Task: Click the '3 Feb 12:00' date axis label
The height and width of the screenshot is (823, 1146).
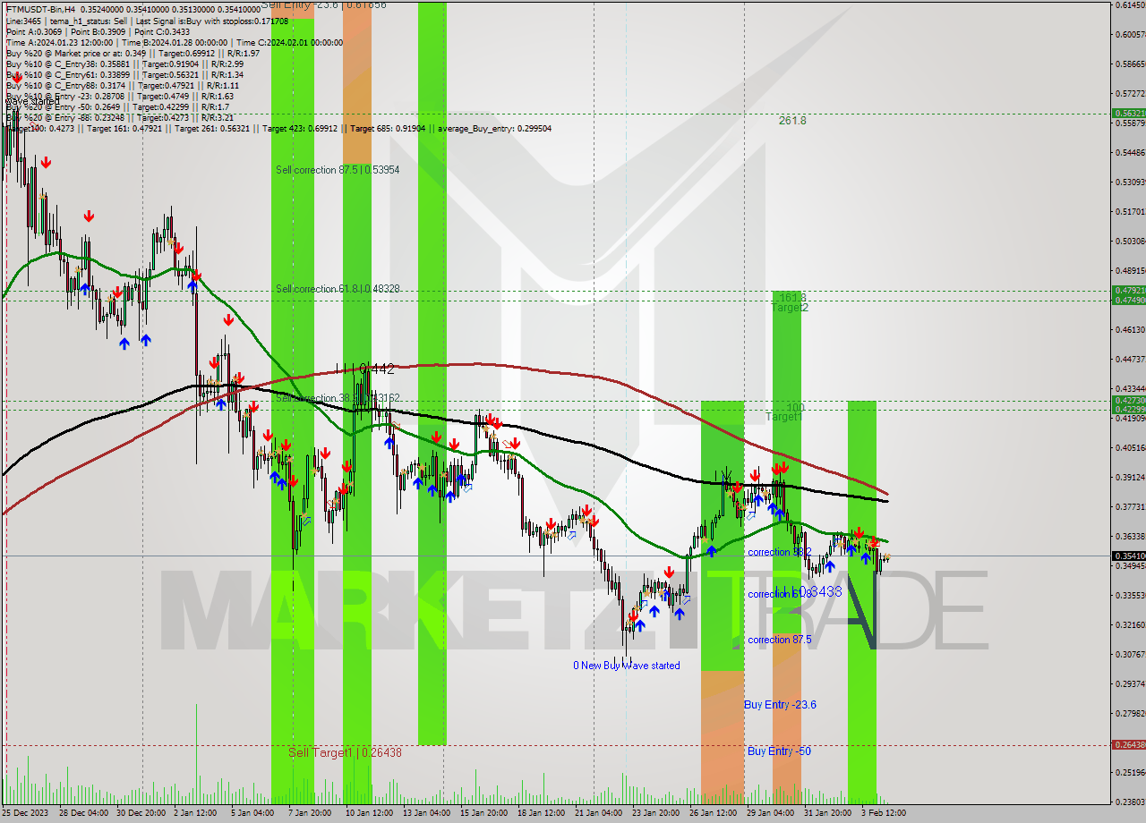Action: [x=882, y=813]
